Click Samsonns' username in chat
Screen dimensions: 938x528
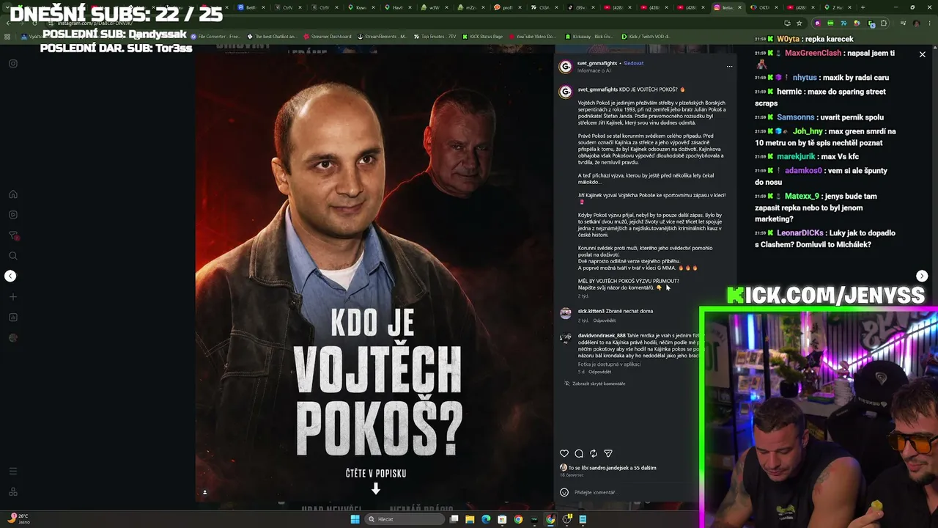(796, 117)
